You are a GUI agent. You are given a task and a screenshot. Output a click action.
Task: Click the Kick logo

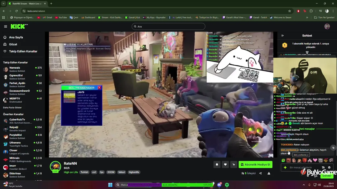coord(19,27)
